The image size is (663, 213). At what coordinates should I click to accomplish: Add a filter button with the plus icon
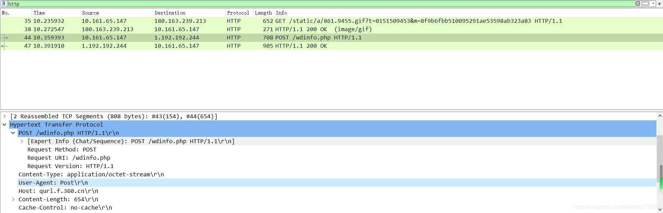(x=660, y=3)
